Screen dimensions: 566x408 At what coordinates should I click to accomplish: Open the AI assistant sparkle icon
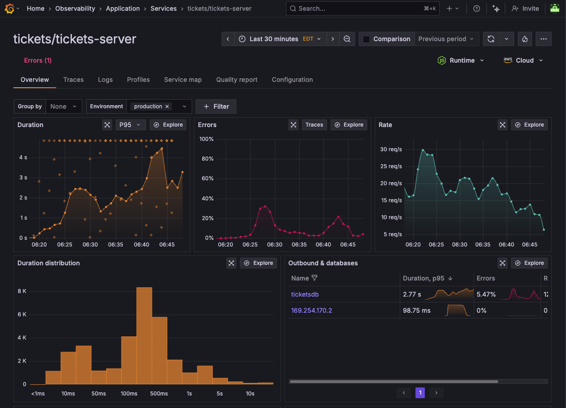pos(495,8)
